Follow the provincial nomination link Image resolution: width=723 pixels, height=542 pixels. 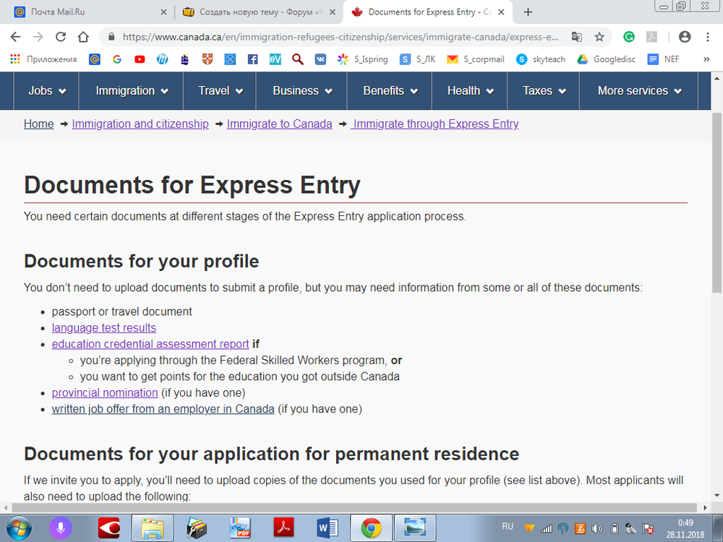coord(105,392)
